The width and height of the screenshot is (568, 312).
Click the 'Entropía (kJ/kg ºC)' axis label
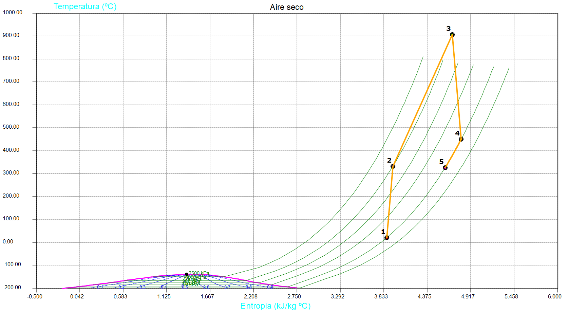(x=275, y=306)
